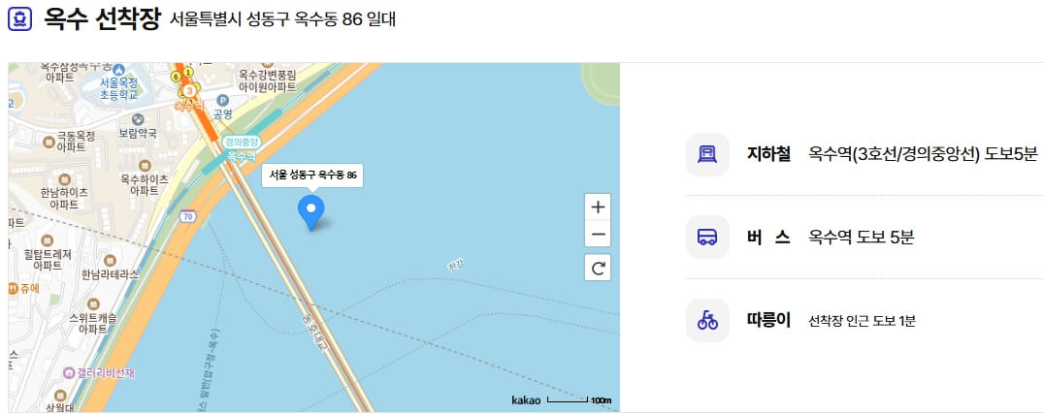The height and width of the screenshot is (414, 1044).
Task: Click the 서울옥정초등학교 school marker
Action: point(118,69)
